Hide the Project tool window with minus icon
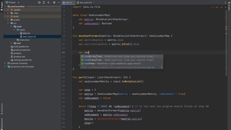 click(x=59, y=3)
